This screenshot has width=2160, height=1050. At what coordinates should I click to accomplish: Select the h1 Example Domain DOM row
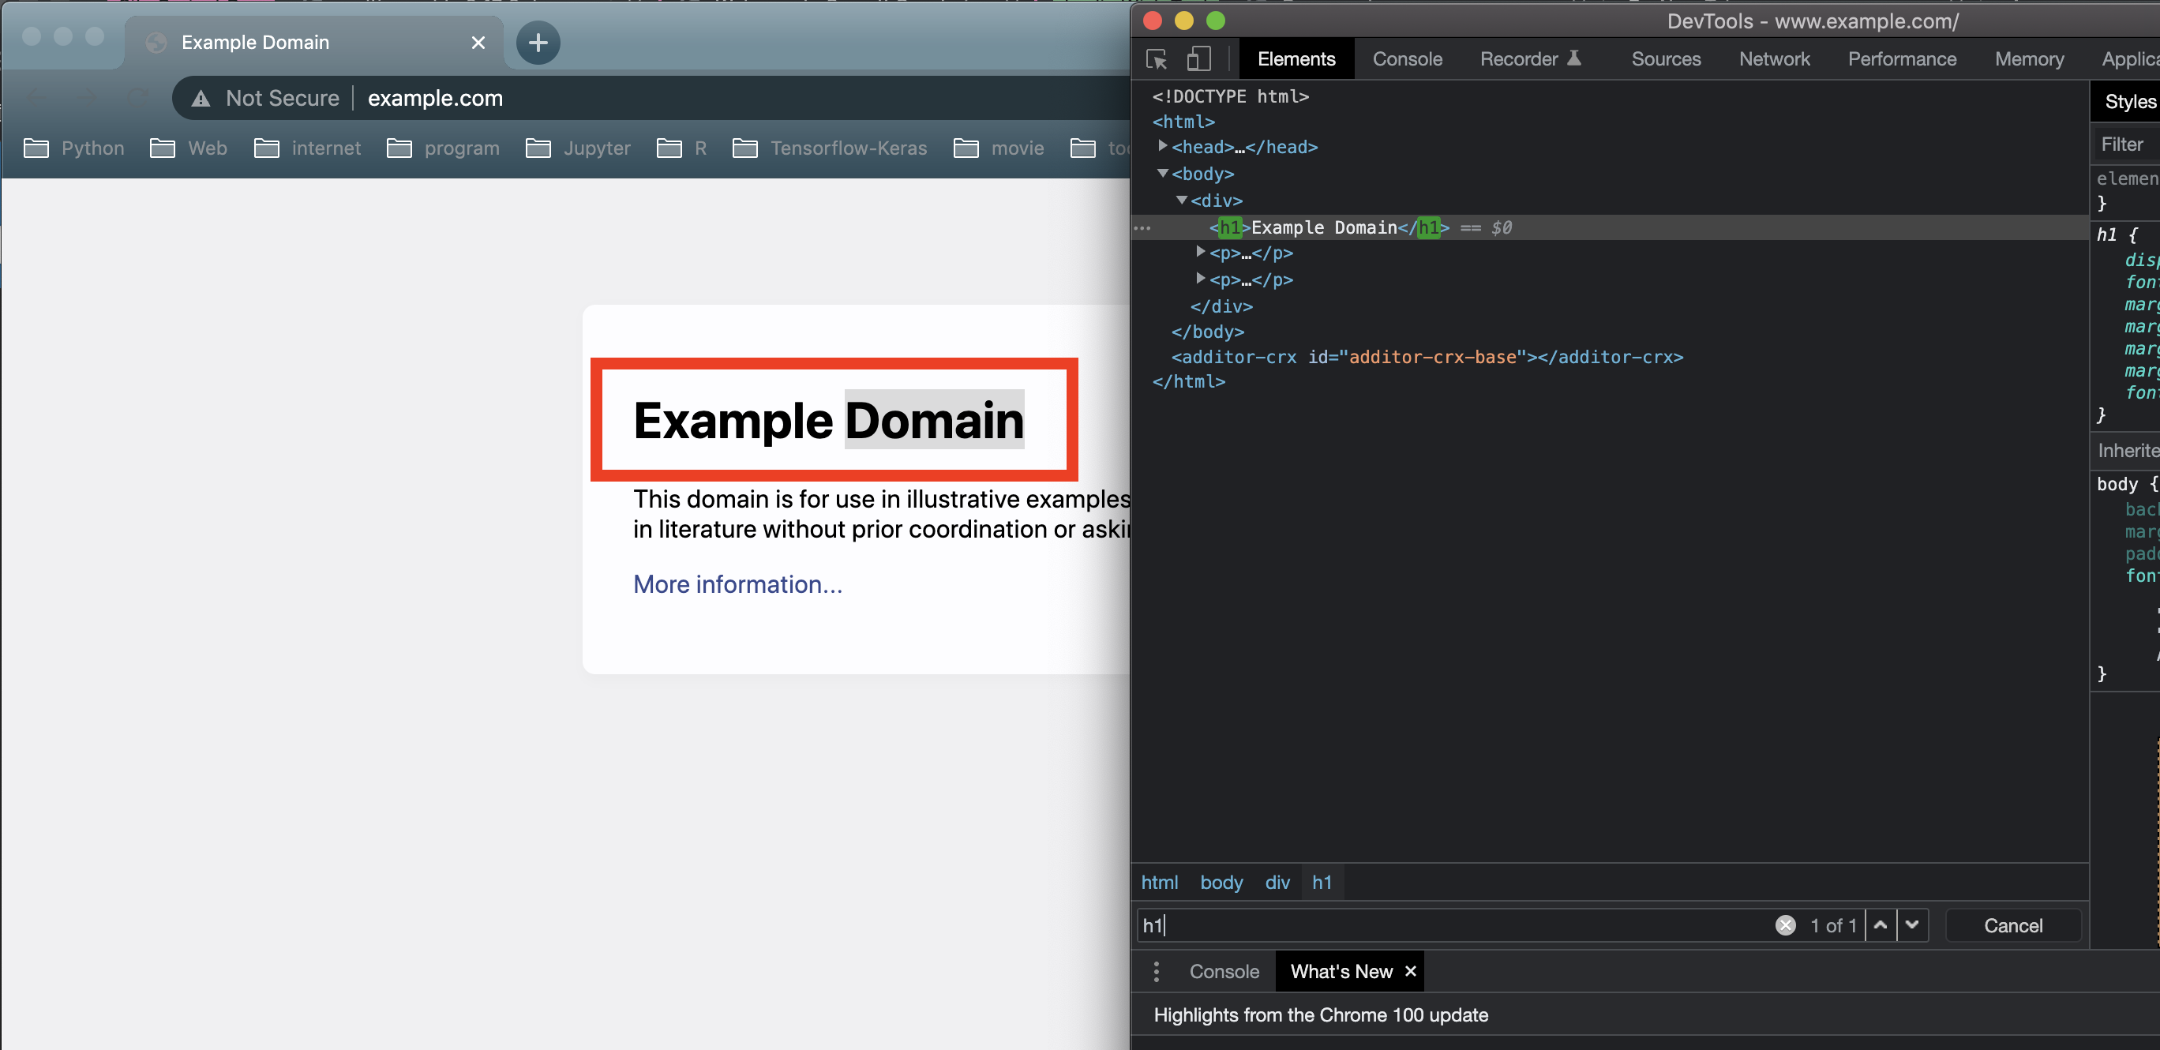click(1610, 227)
